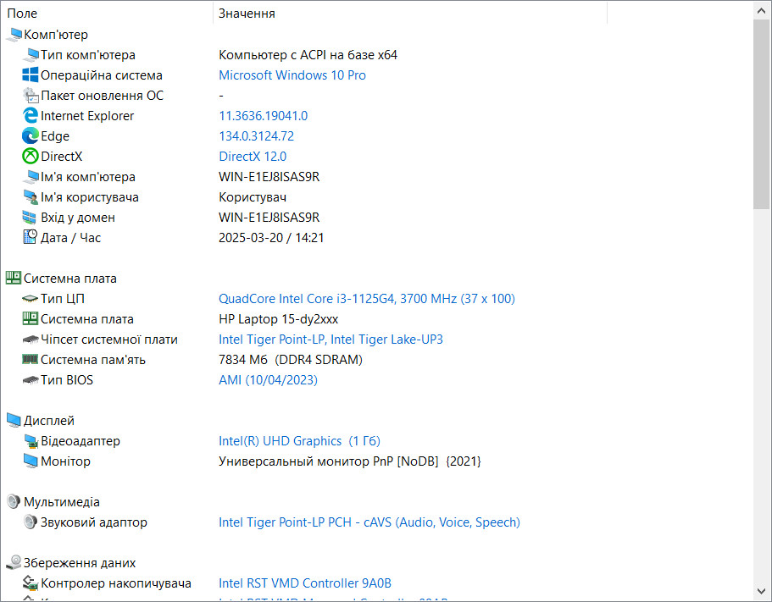Screen dimensions: 772x602
Task: Click the Відеоадаптер icon
Action: (x=31, y=441)
